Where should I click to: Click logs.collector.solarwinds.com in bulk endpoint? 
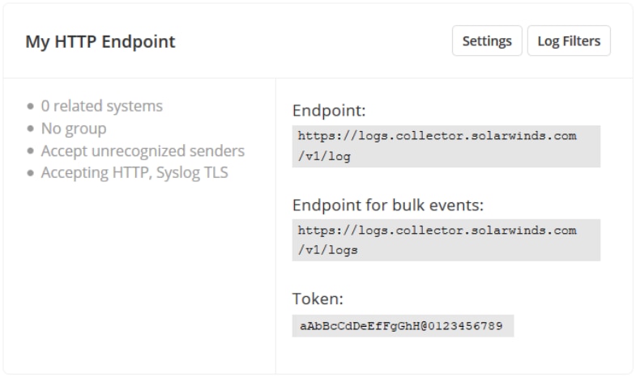(467, 231)
